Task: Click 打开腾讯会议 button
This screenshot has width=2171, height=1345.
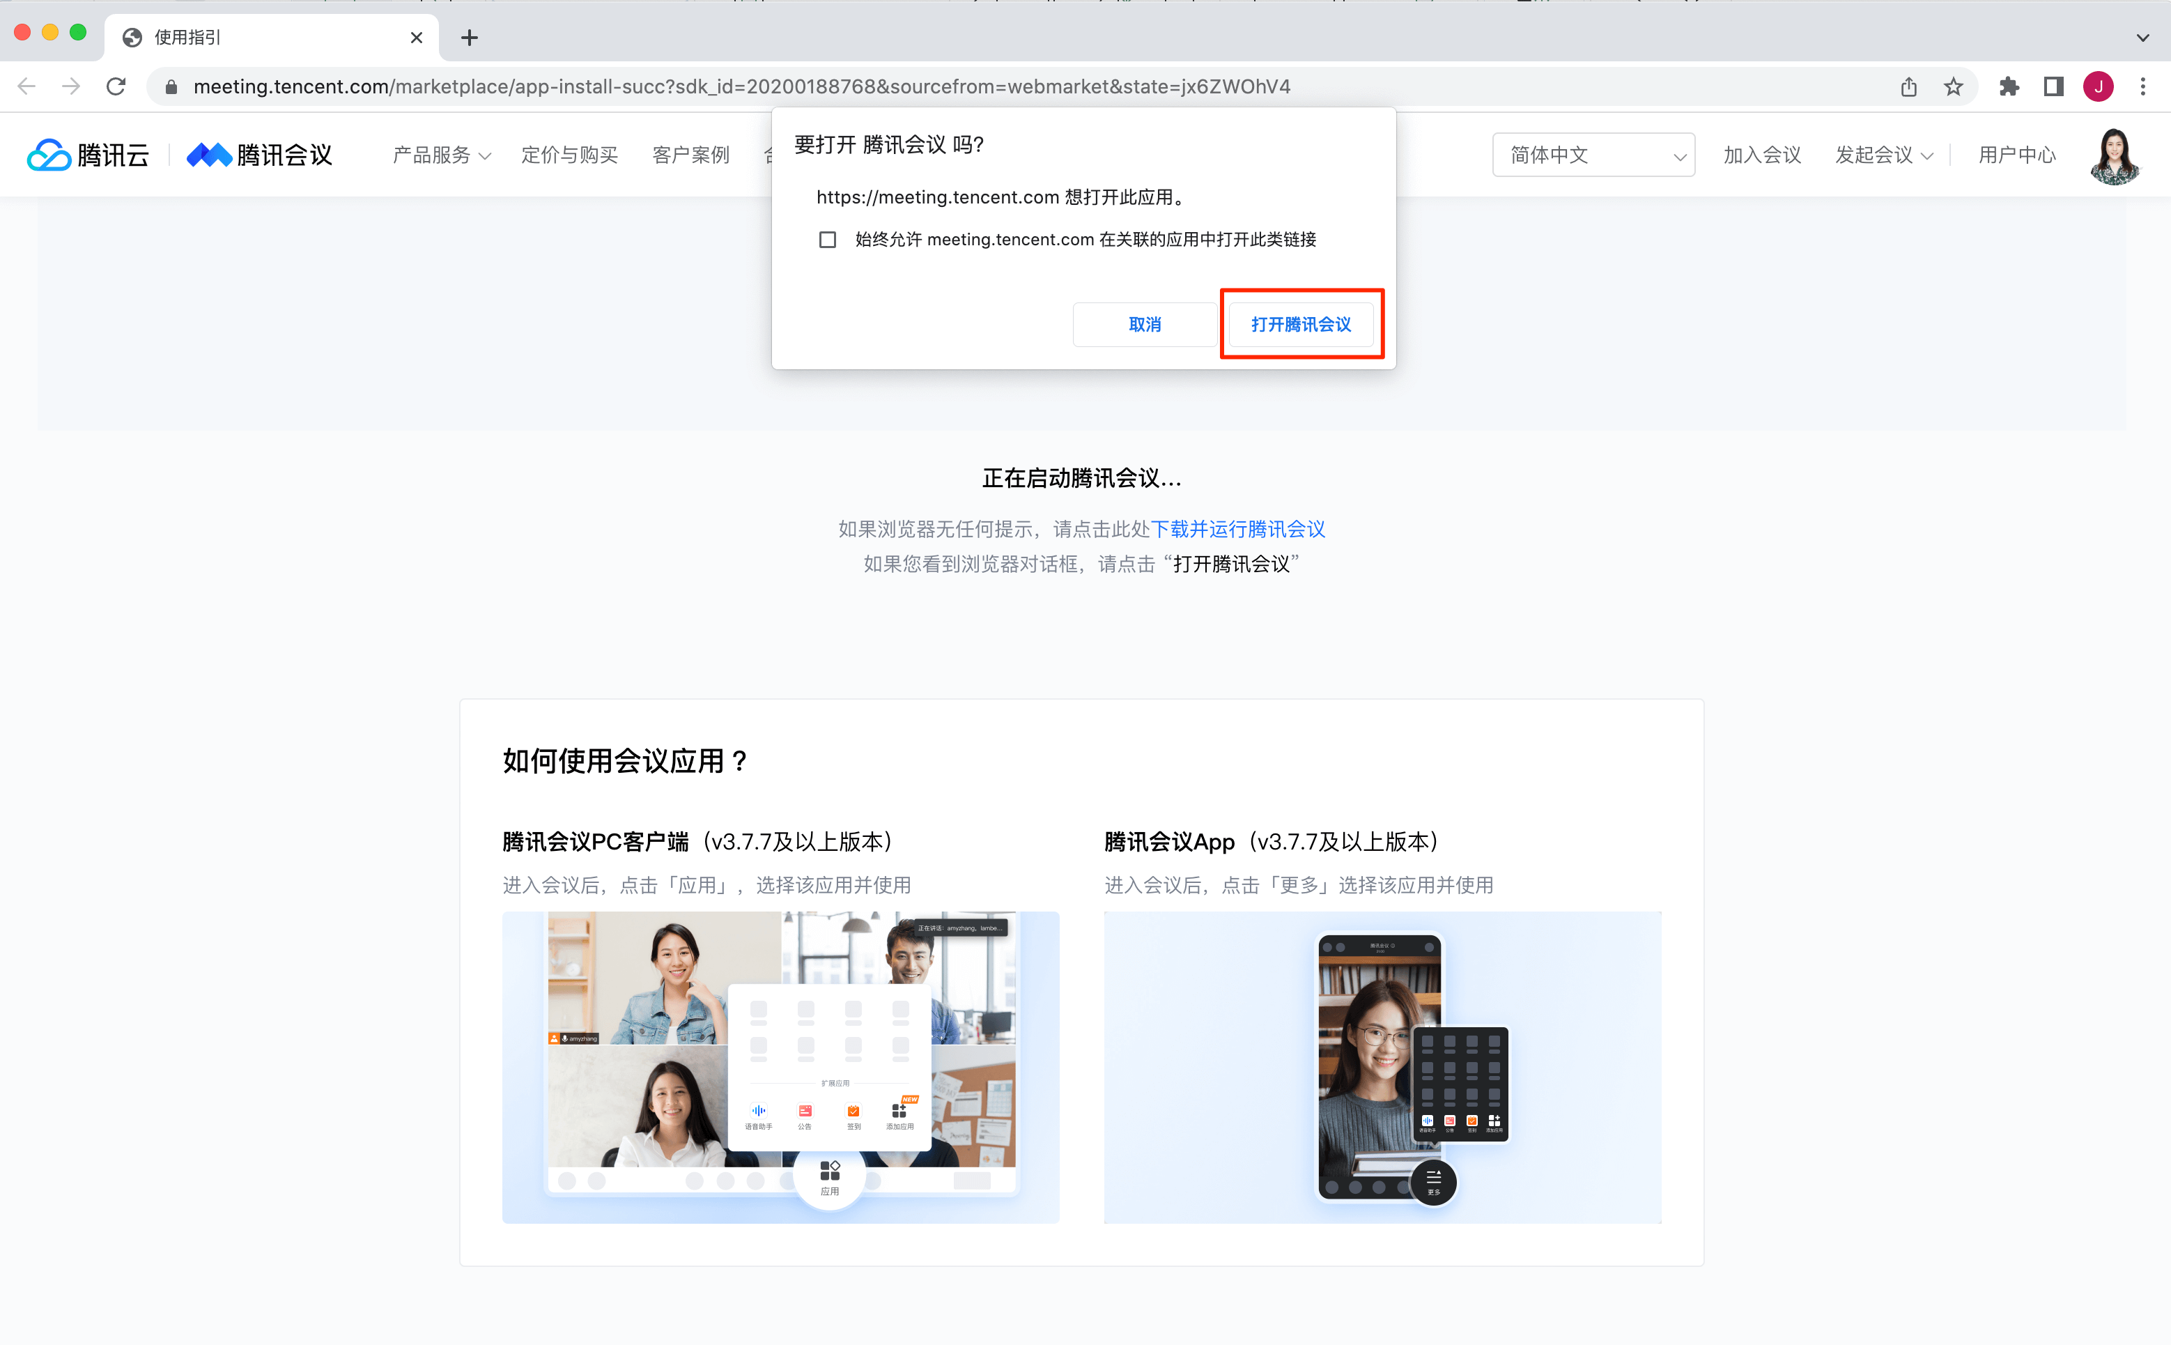Action: 1300,324
